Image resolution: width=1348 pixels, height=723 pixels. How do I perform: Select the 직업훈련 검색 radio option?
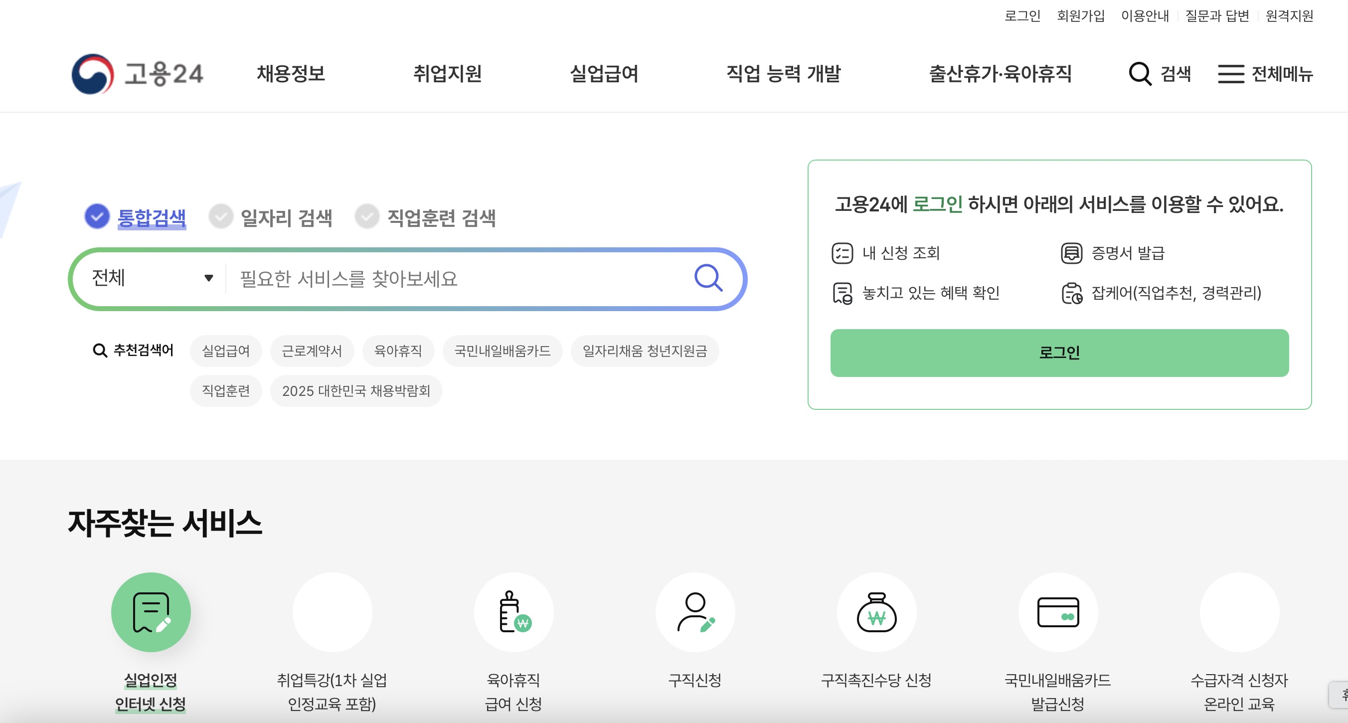[367, 217]
